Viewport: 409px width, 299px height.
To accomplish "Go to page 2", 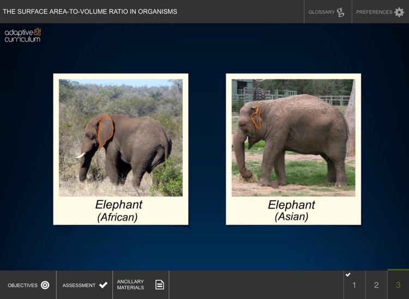I will tap(376, 285).
